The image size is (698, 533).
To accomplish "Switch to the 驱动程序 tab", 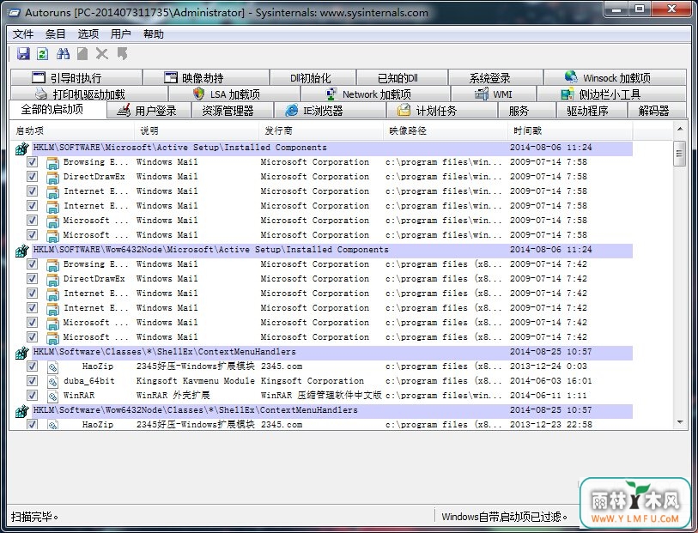I will tap(592, 111).
